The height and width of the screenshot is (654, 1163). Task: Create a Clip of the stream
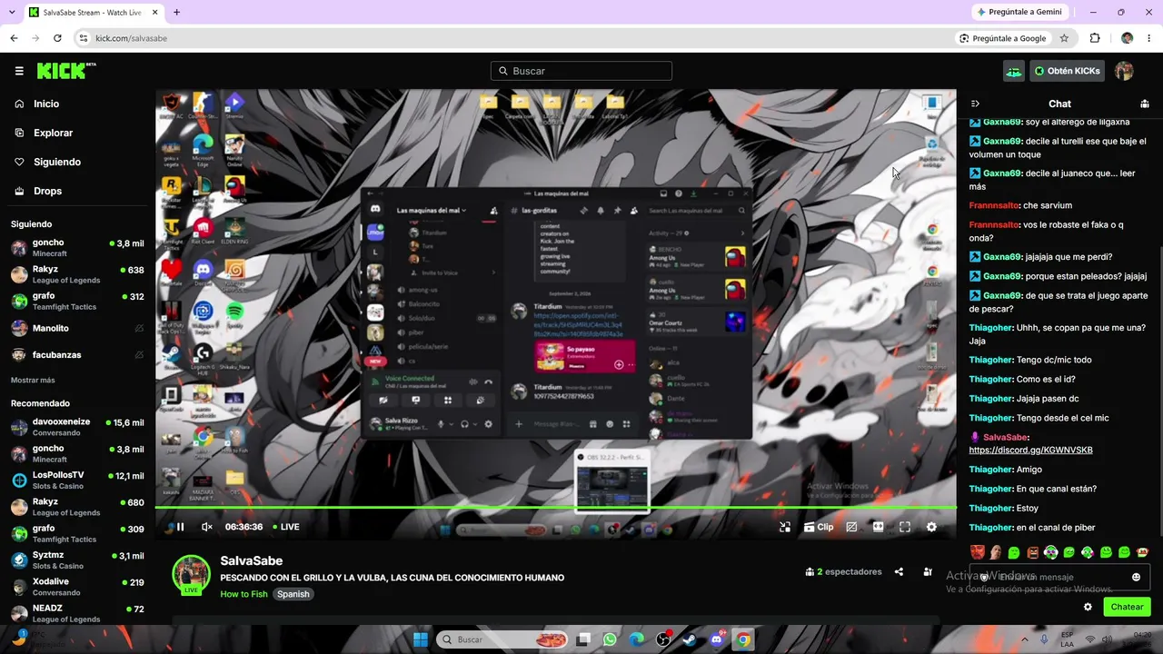coord(819,527)
